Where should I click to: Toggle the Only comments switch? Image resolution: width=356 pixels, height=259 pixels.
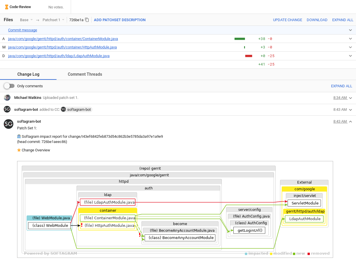9,86
